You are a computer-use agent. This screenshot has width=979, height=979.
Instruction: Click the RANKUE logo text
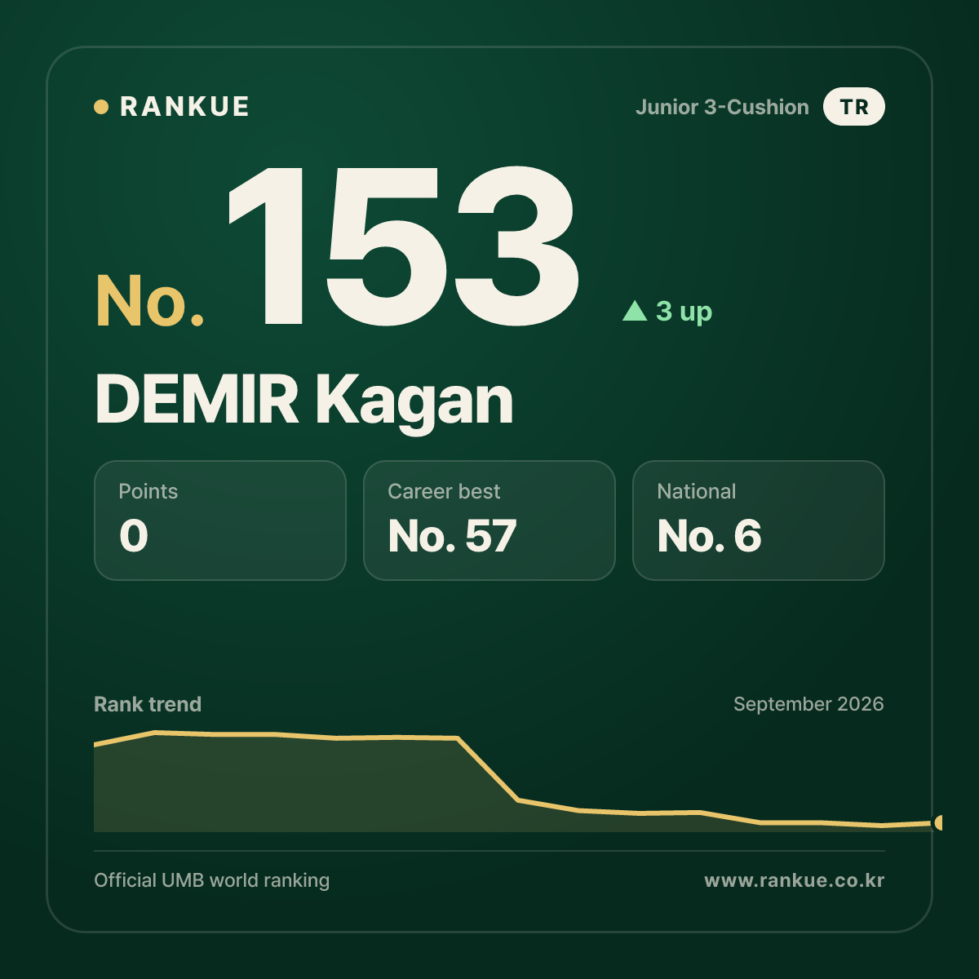click(x=184, y=107)
